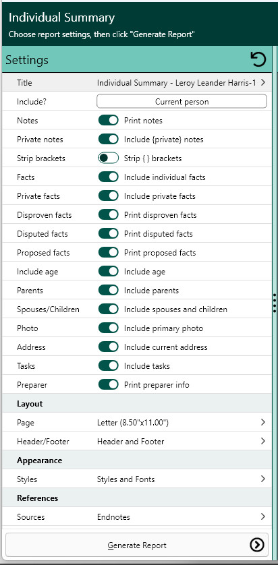278x565 pixels.
Task: Open the Title row chevron
Action: coord(263,82)
